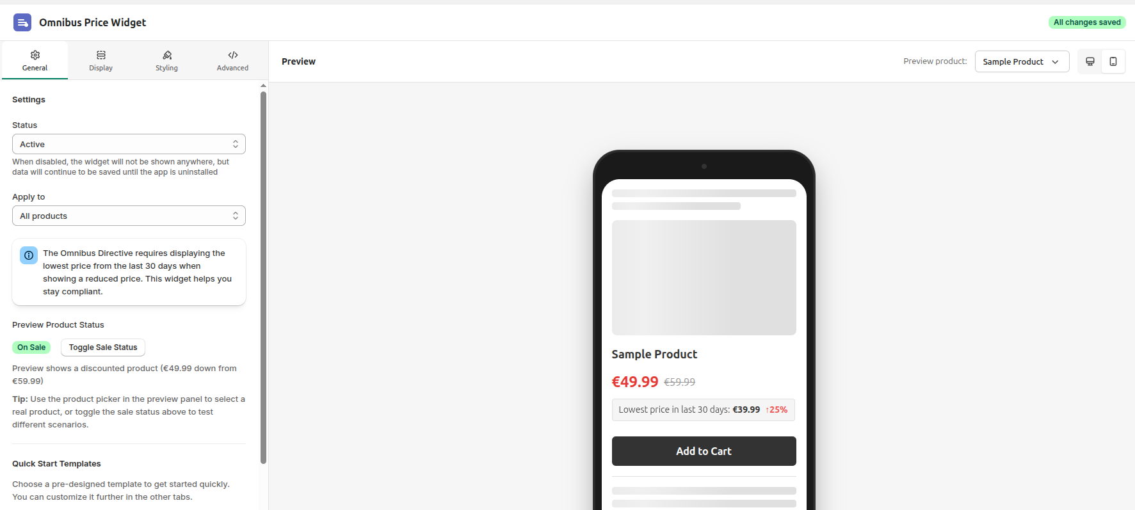Switch preview to desktop monitor icon

(1090, 61)
